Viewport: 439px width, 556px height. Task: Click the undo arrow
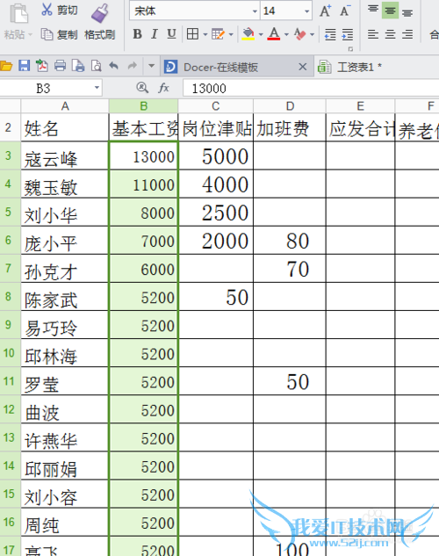pos(114,66)
